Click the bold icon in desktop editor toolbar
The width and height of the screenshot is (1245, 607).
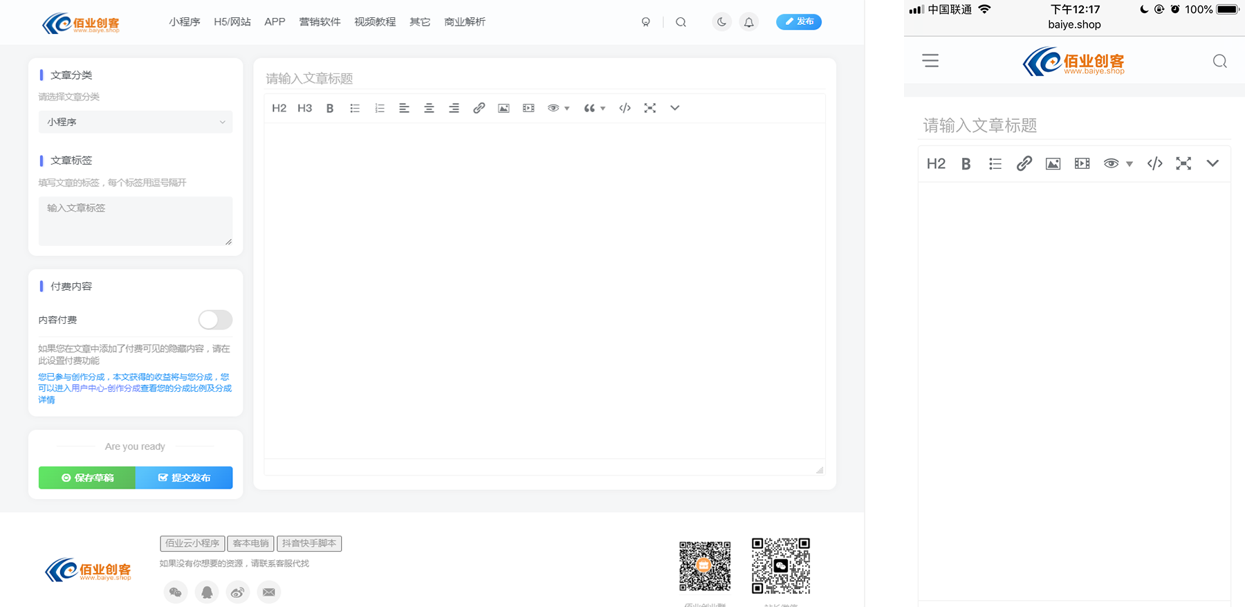tap(330, 108)
